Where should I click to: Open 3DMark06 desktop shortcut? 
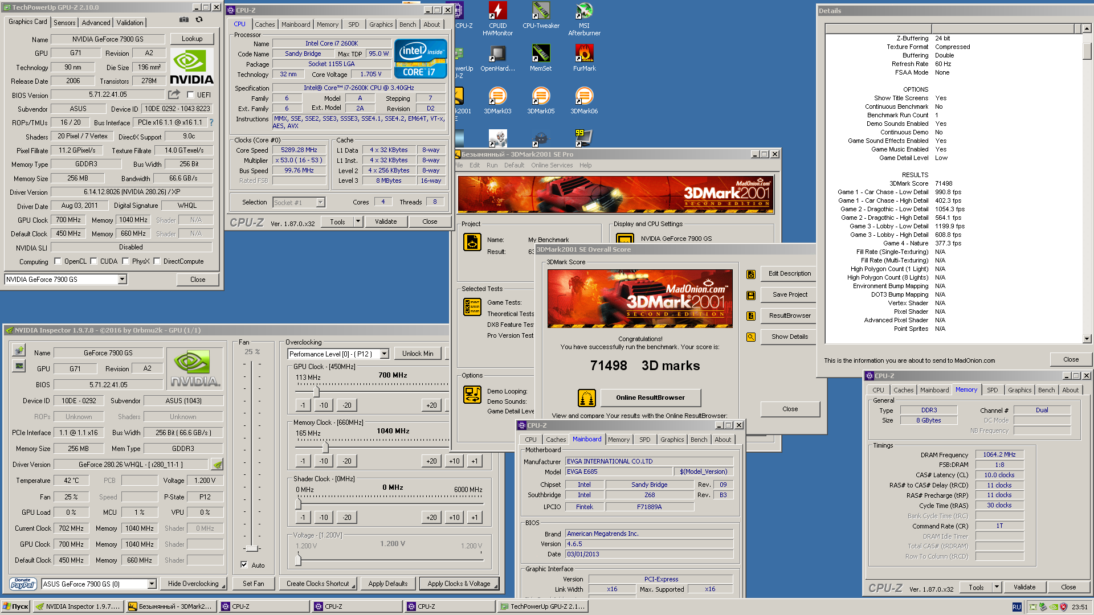(584, 101)
